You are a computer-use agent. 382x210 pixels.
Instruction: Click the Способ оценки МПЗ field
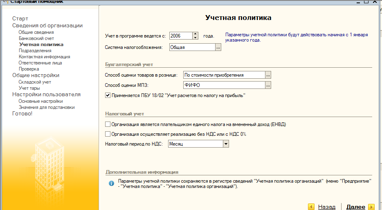click(x=224, y=85)
